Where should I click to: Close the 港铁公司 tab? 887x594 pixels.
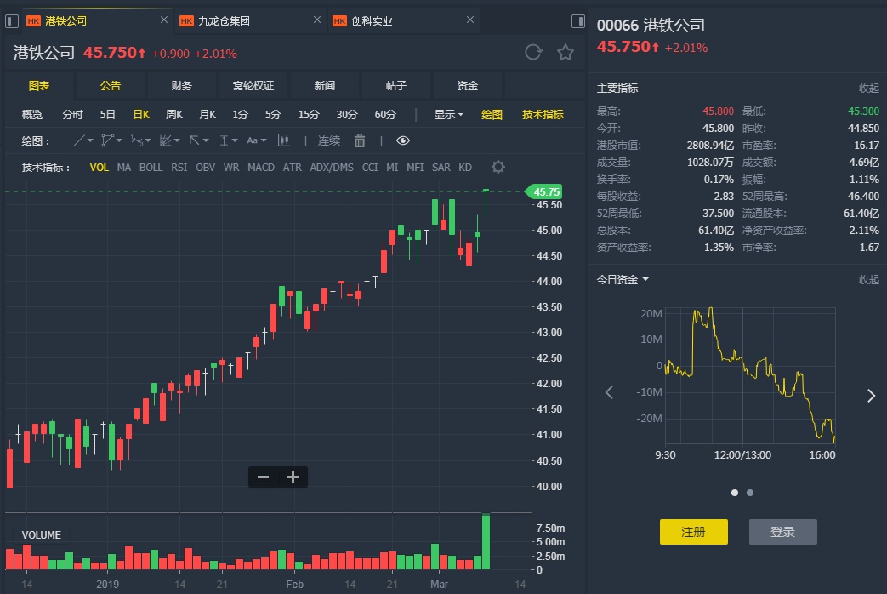(164, 20)
